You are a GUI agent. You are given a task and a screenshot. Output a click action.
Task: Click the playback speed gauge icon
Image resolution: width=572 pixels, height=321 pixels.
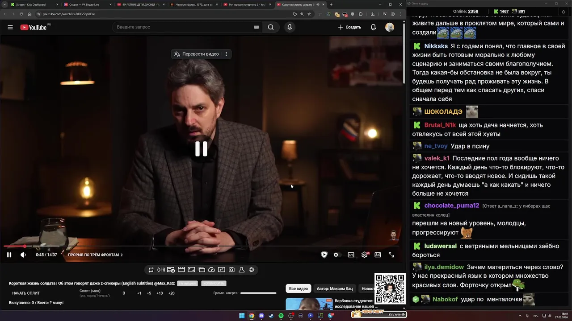click(212, 270)
